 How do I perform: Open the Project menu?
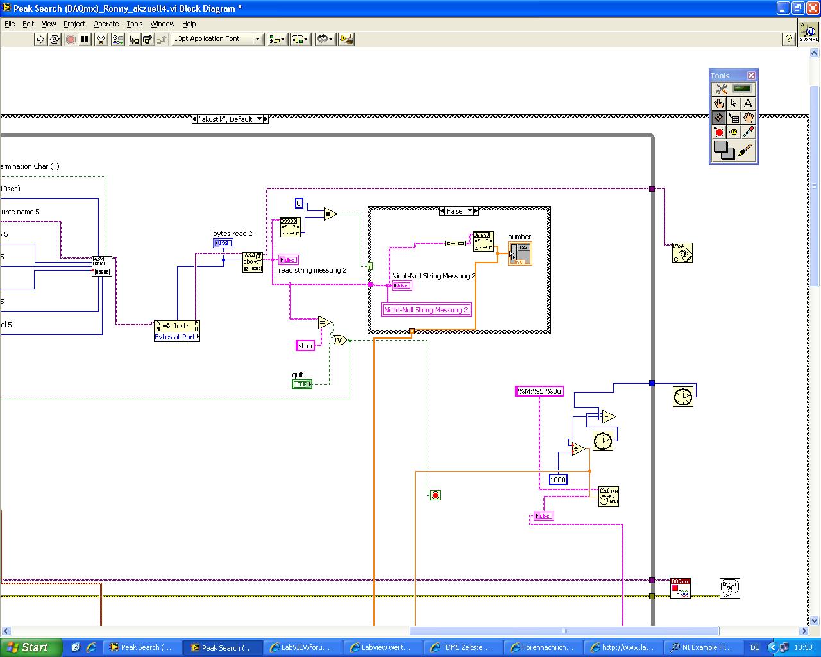(x=74, y=24)
